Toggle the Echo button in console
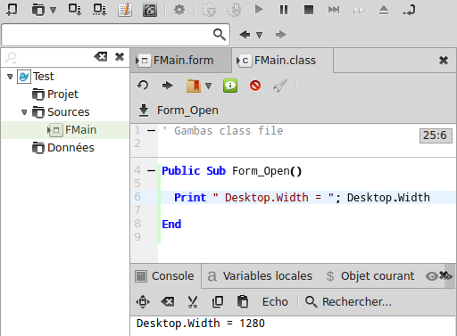 click(x=275, y=302)
